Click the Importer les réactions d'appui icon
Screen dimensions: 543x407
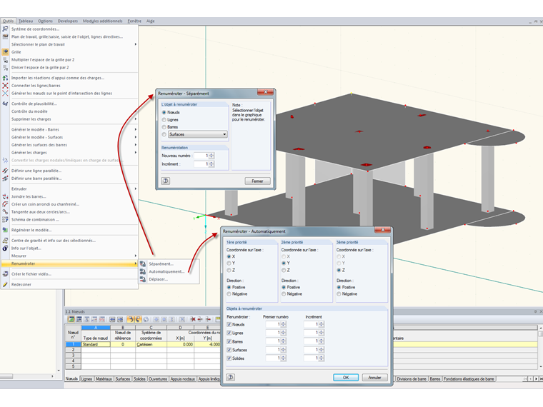(5, 78)
